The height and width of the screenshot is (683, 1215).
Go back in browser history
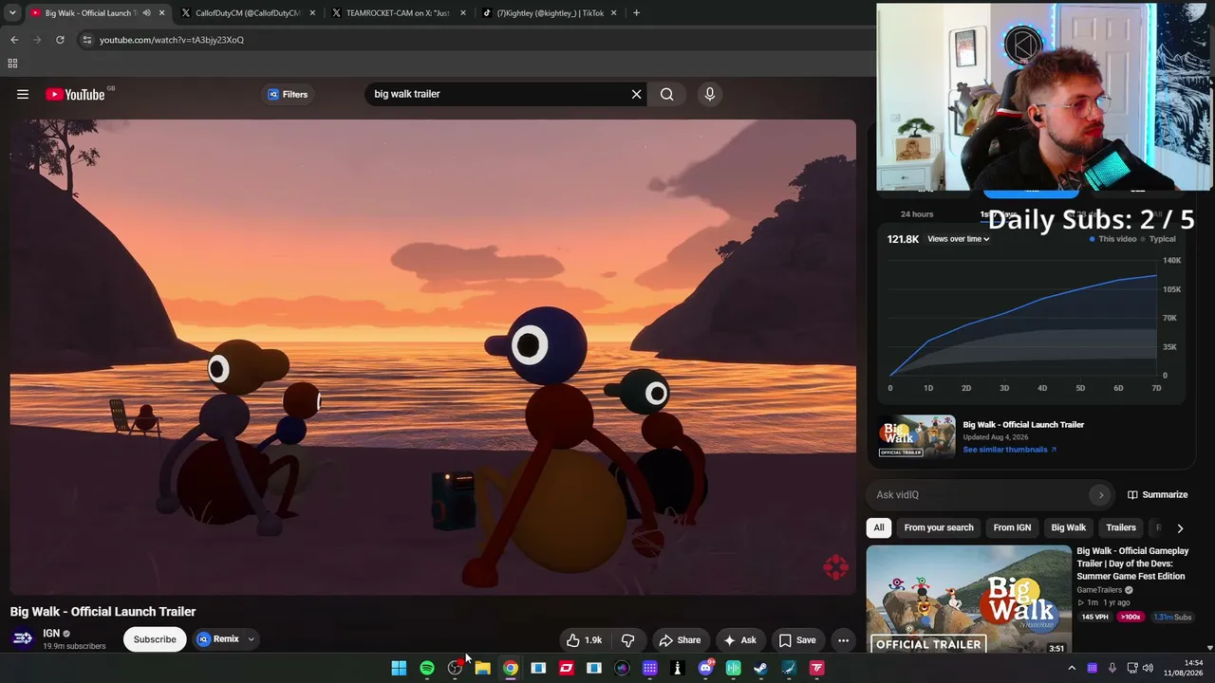[x=14, y=40]
